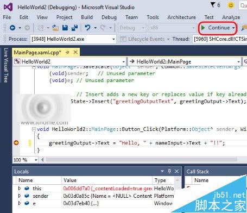The width and height of the screenshot is (247, 213).
Task: Open the View menu
Action: click(42, 17)
